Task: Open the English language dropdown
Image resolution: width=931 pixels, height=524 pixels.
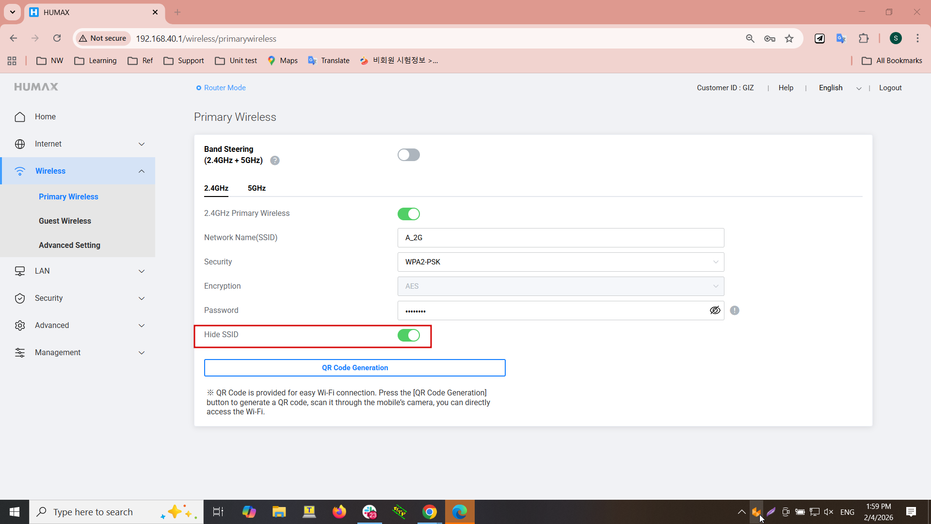Action: click(840, 88)
